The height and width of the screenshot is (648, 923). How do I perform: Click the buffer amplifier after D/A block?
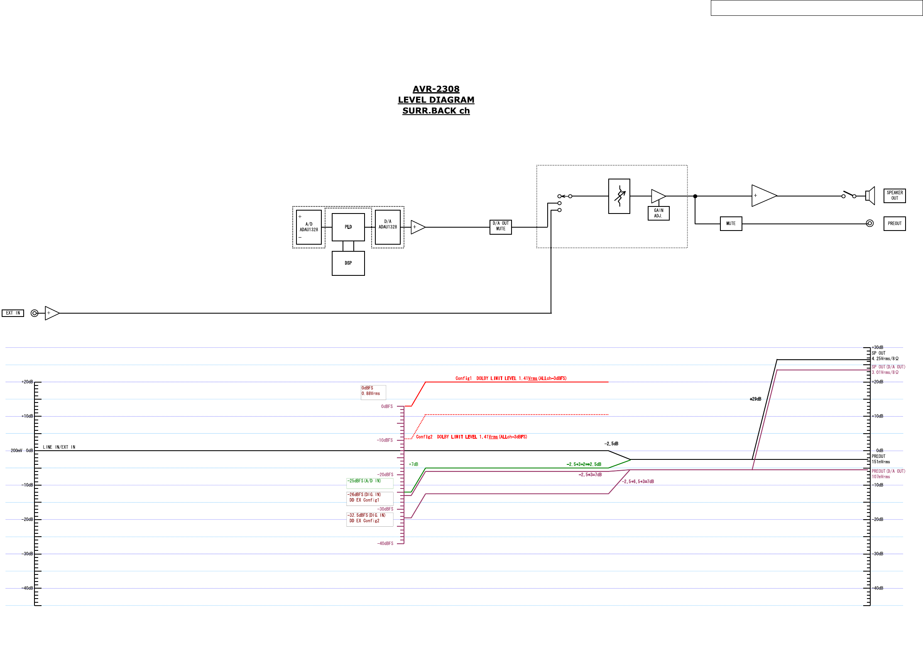(418, 227)
